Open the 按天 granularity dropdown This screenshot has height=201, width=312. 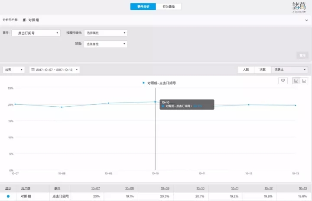click(14, 70)
